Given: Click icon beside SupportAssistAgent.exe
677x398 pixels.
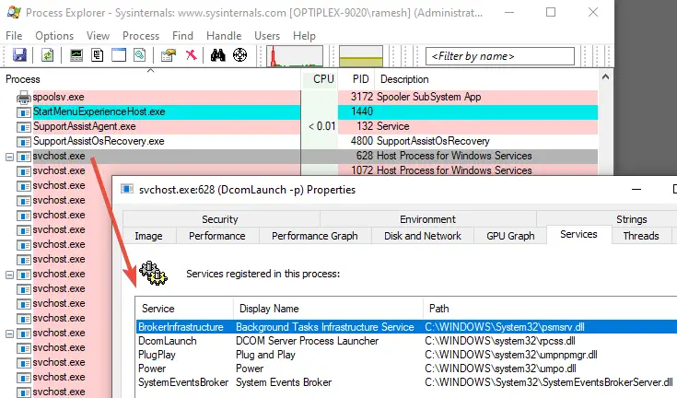Looking at the screenshot, I should [24, 127].
